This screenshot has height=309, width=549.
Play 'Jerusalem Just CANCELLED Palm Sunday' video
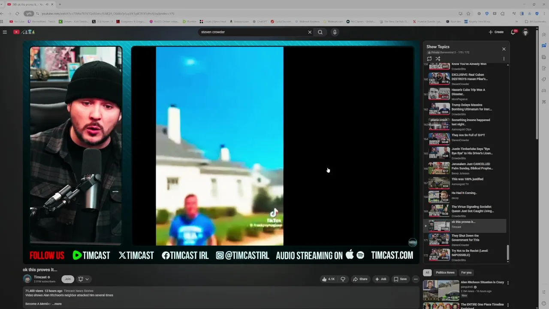click(x=465, y=168)
